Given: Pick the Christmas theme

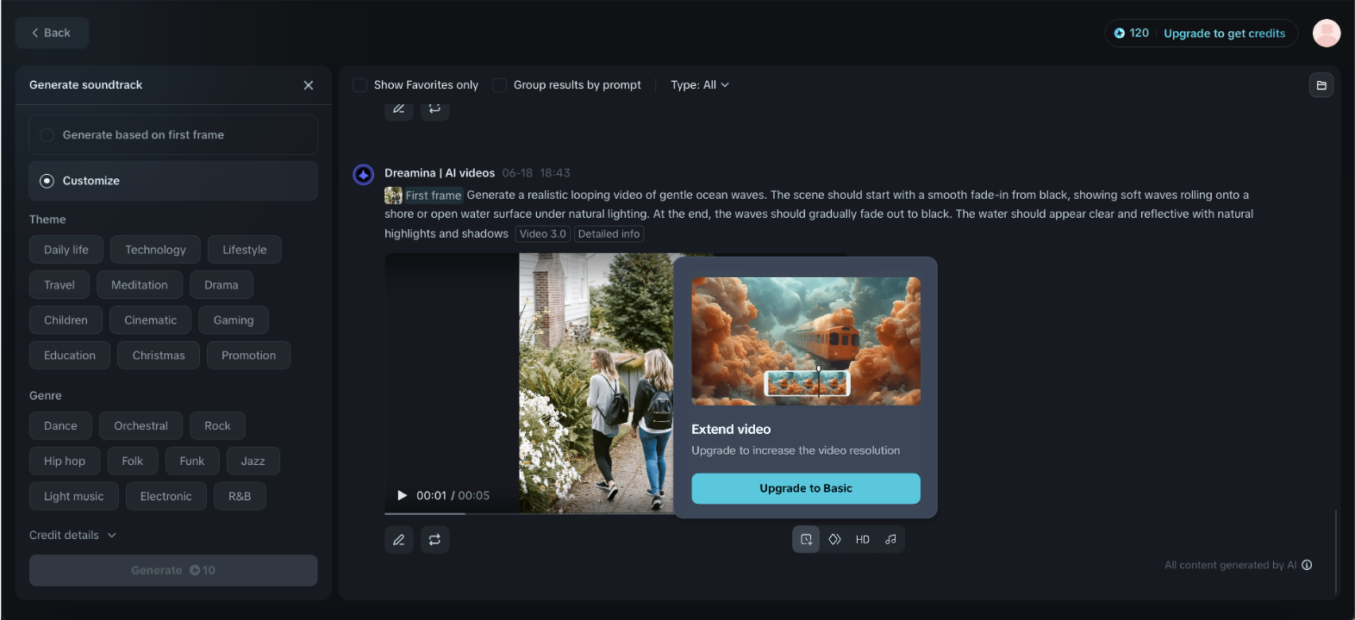Looking at the screenshot, I should (159, 356).
